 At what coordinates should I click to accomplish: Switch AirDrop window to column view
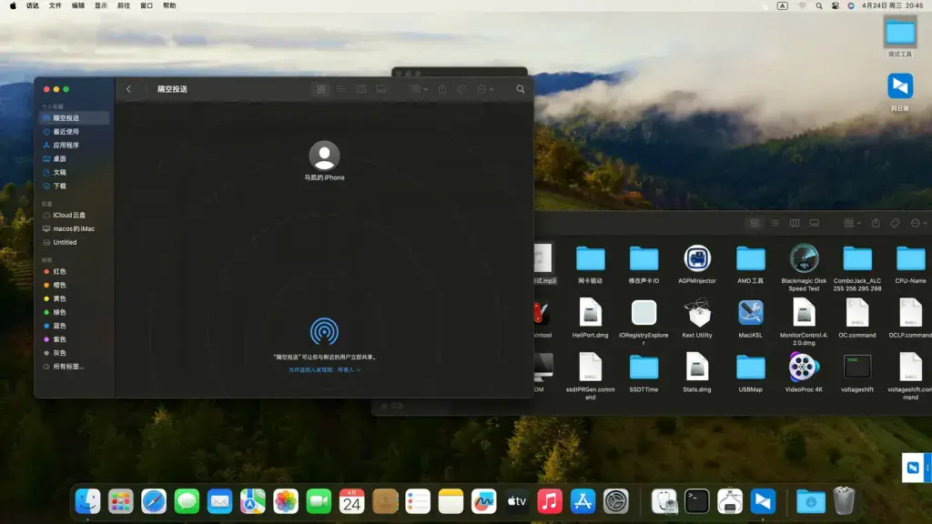pos(360,89)
